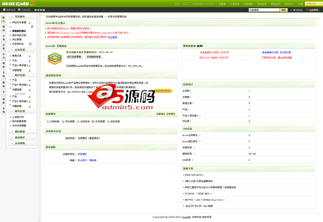Image resolution: width=323 pixels, height=222 pixels.
Task: Open the 评论管理 quick action icon
Action: [x=63, y=122]
